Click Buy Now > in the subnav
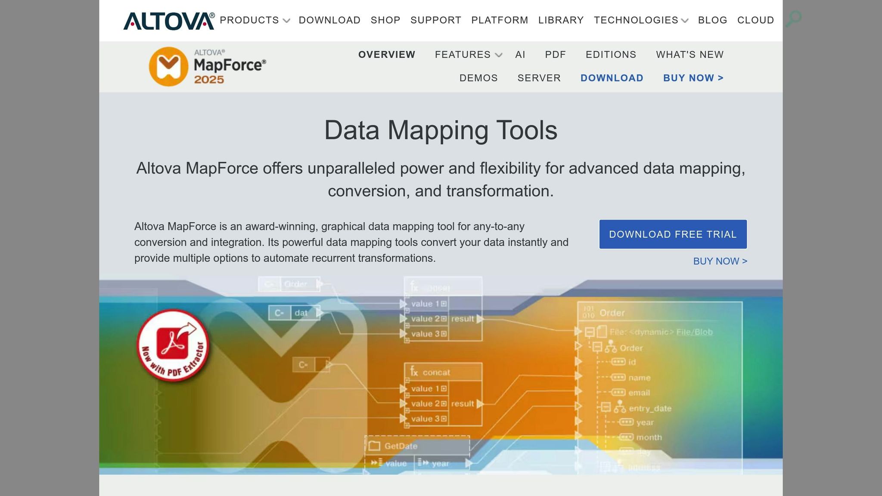882x496 pixels. (x=693, y=78)
